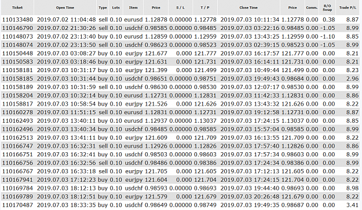Select ticket number 110158189
This screenshot has width=362, height=210.
[x=17, y=87]
